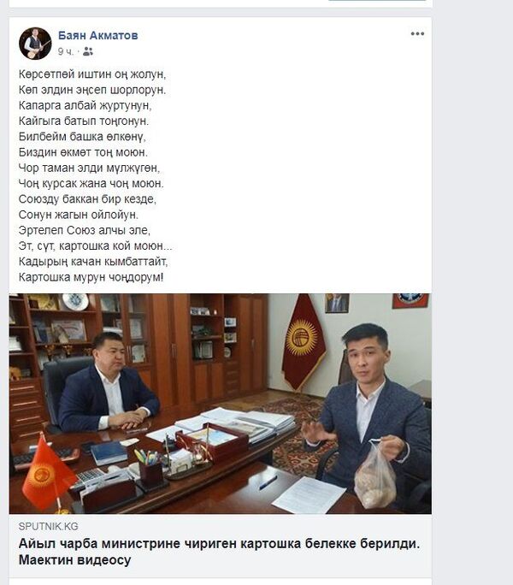Open Баян Акматов profile name link

tap(98, 35)
